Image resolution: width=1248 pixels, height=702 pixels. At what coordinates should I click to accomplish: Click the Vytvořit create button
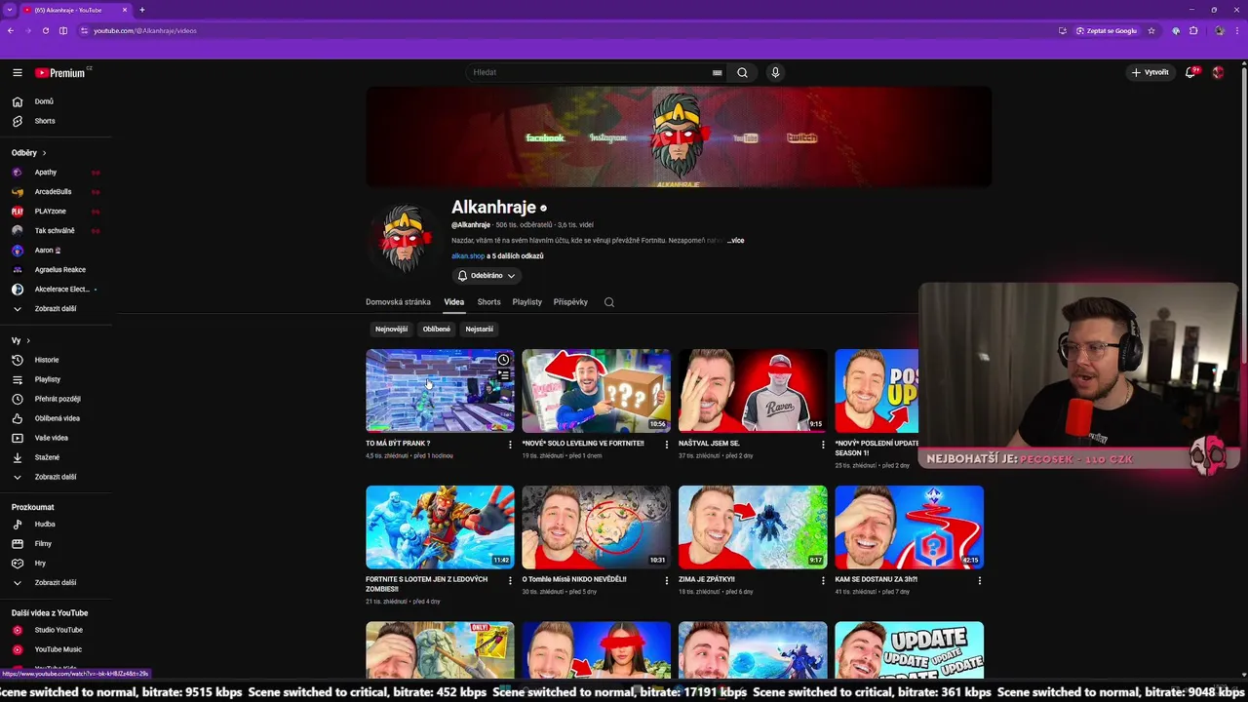pyautogui.click(x=1150, y=72)
